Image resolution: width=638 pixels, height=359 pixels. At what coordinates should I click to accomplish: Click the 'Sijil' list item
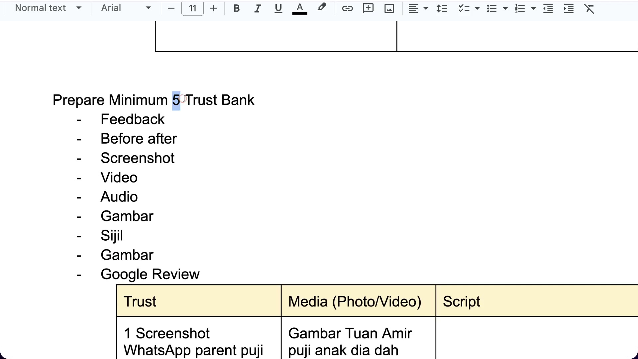coord(112,236)
